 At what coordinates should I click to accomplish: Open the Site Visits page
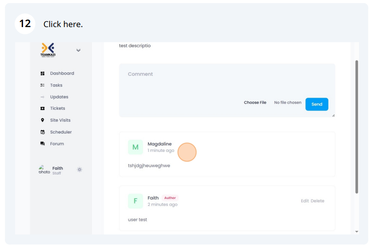[x=60, y=120]
